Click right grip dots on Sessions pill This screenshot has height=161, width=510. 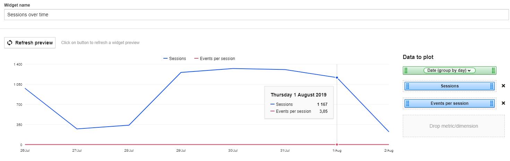(491, 86)
